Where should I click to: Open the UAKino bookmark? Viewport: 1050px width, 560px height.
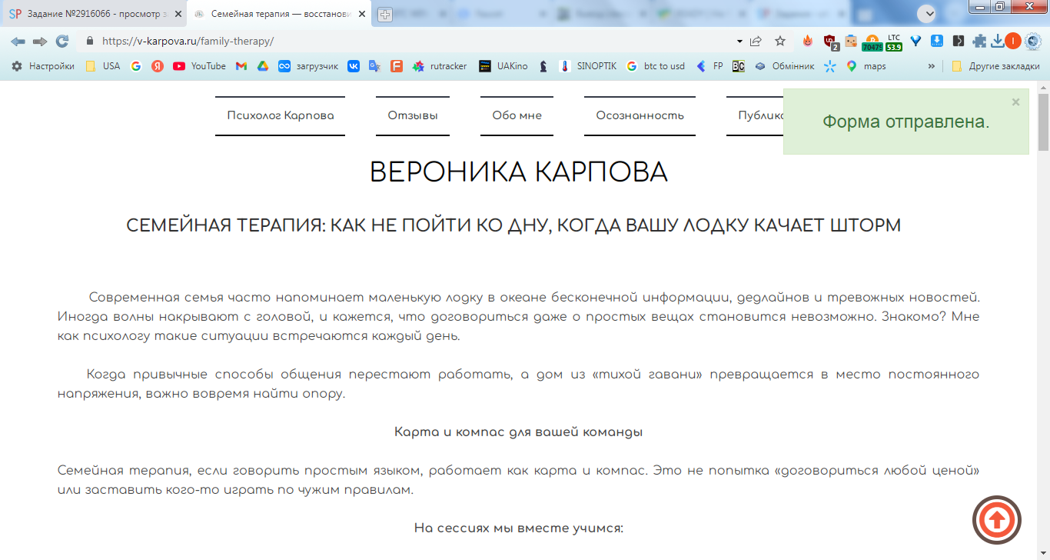click(x=503, y=66)
